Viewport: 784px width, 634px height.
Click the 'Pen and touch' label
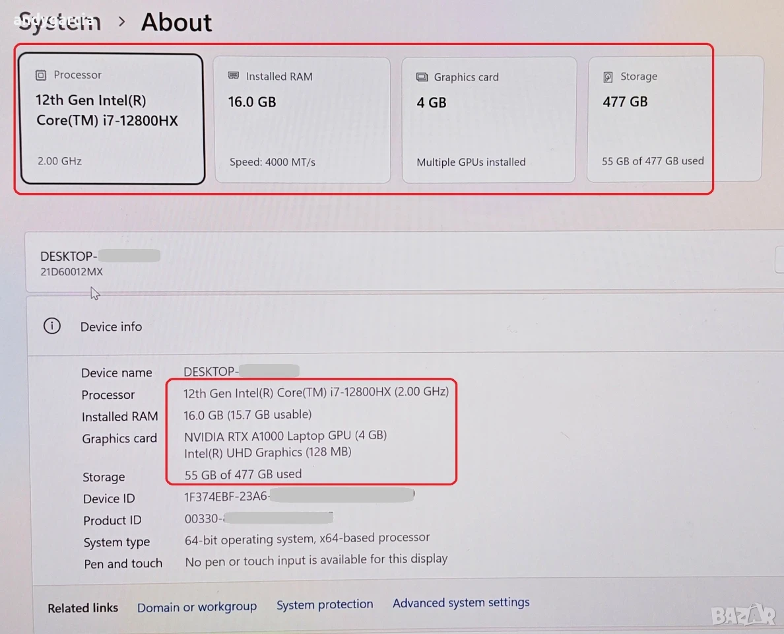coord(123,564)
